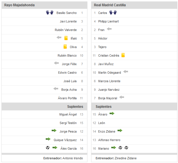Click green substitution arrow next to Enzo Zidane
The image size is (178, 163).
click(x=120, y=131)
